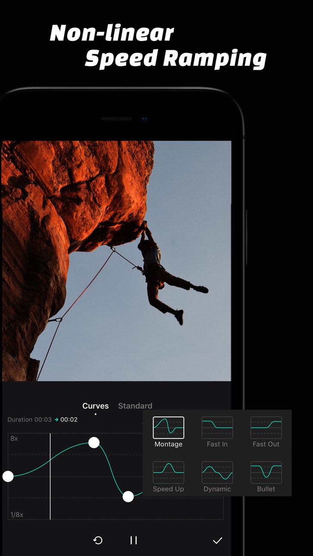Click the curve's lowest control point
313x556 pixels.
(128, 497)
